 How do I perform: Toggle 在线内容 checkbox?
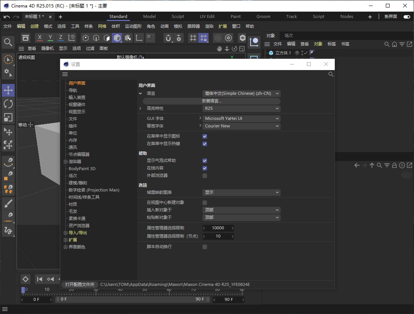205,168
